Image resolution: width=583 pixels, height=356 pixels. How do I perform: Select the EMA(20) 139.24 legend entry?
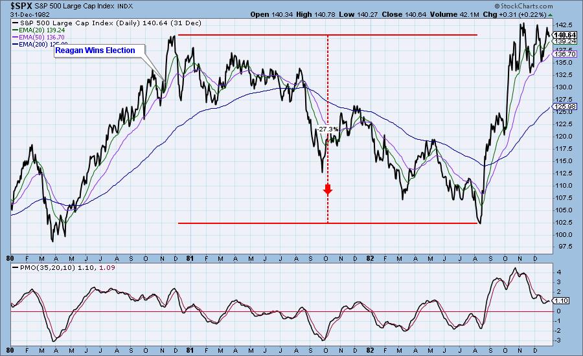[39, 30]
